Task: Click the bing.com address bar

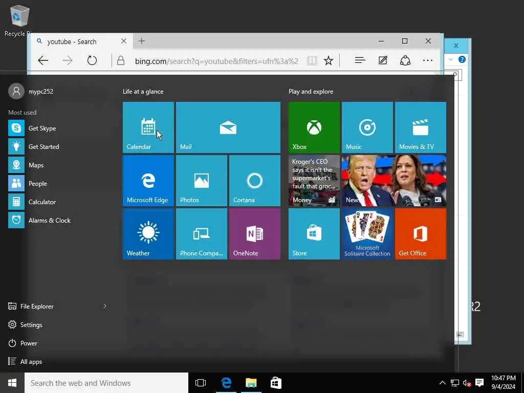Action: (216, 61)
